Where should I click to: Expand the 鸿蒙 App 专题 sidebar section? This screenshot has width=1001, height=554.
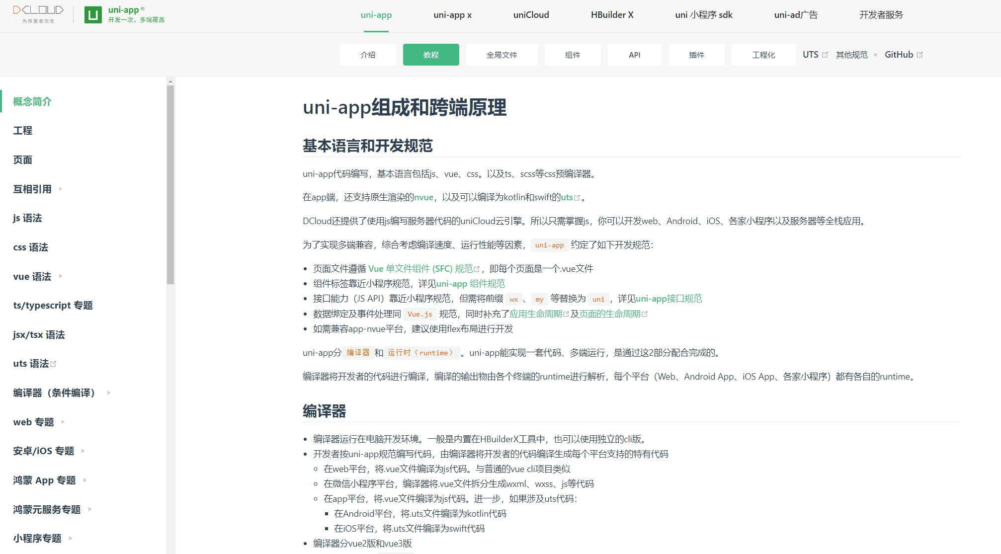pos(50,480)
